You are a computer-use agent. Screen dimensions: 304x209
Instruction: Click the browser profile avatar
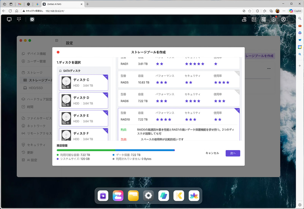pyautogui.click(x=277, y=11)
